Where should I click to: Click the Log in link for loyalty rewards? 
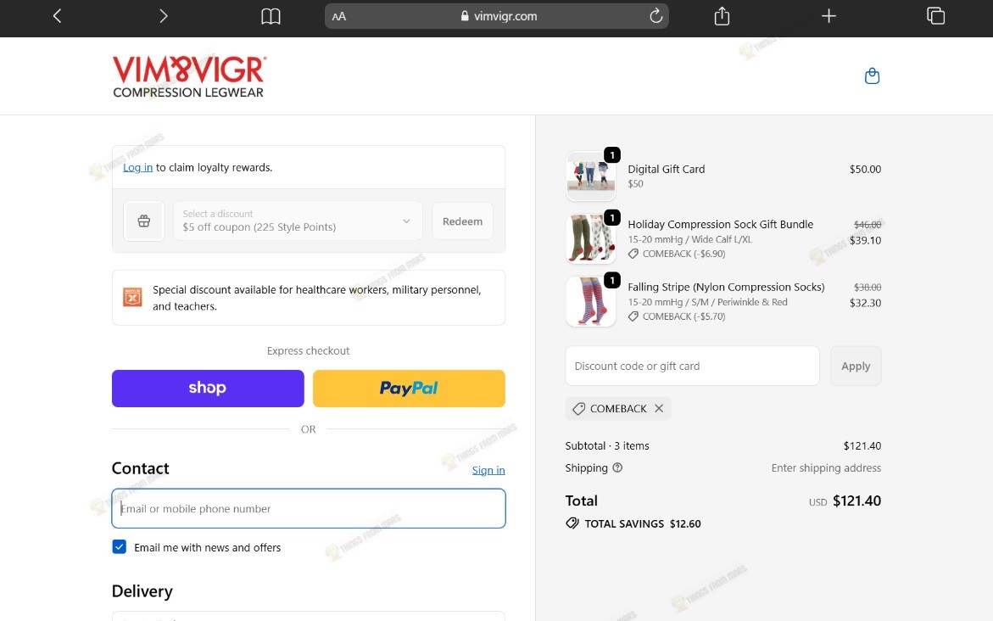(x=137, y=167)
